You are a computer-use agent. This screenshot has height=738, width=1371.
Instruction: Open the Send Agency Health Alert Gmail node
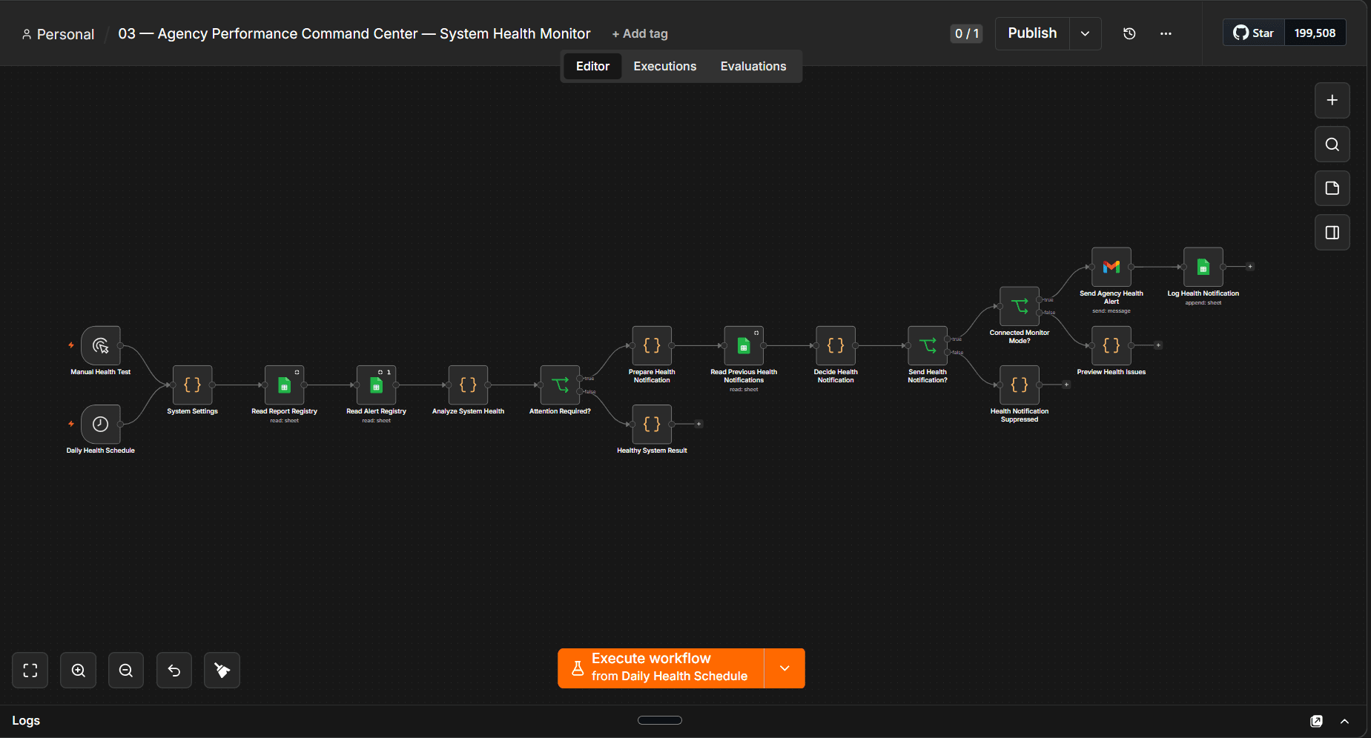click(x=1112, y=267)
